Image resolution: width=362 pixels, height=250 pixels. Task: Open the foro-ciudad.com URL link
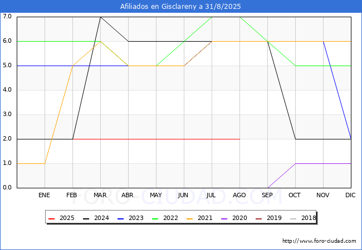tap(319, 241)
